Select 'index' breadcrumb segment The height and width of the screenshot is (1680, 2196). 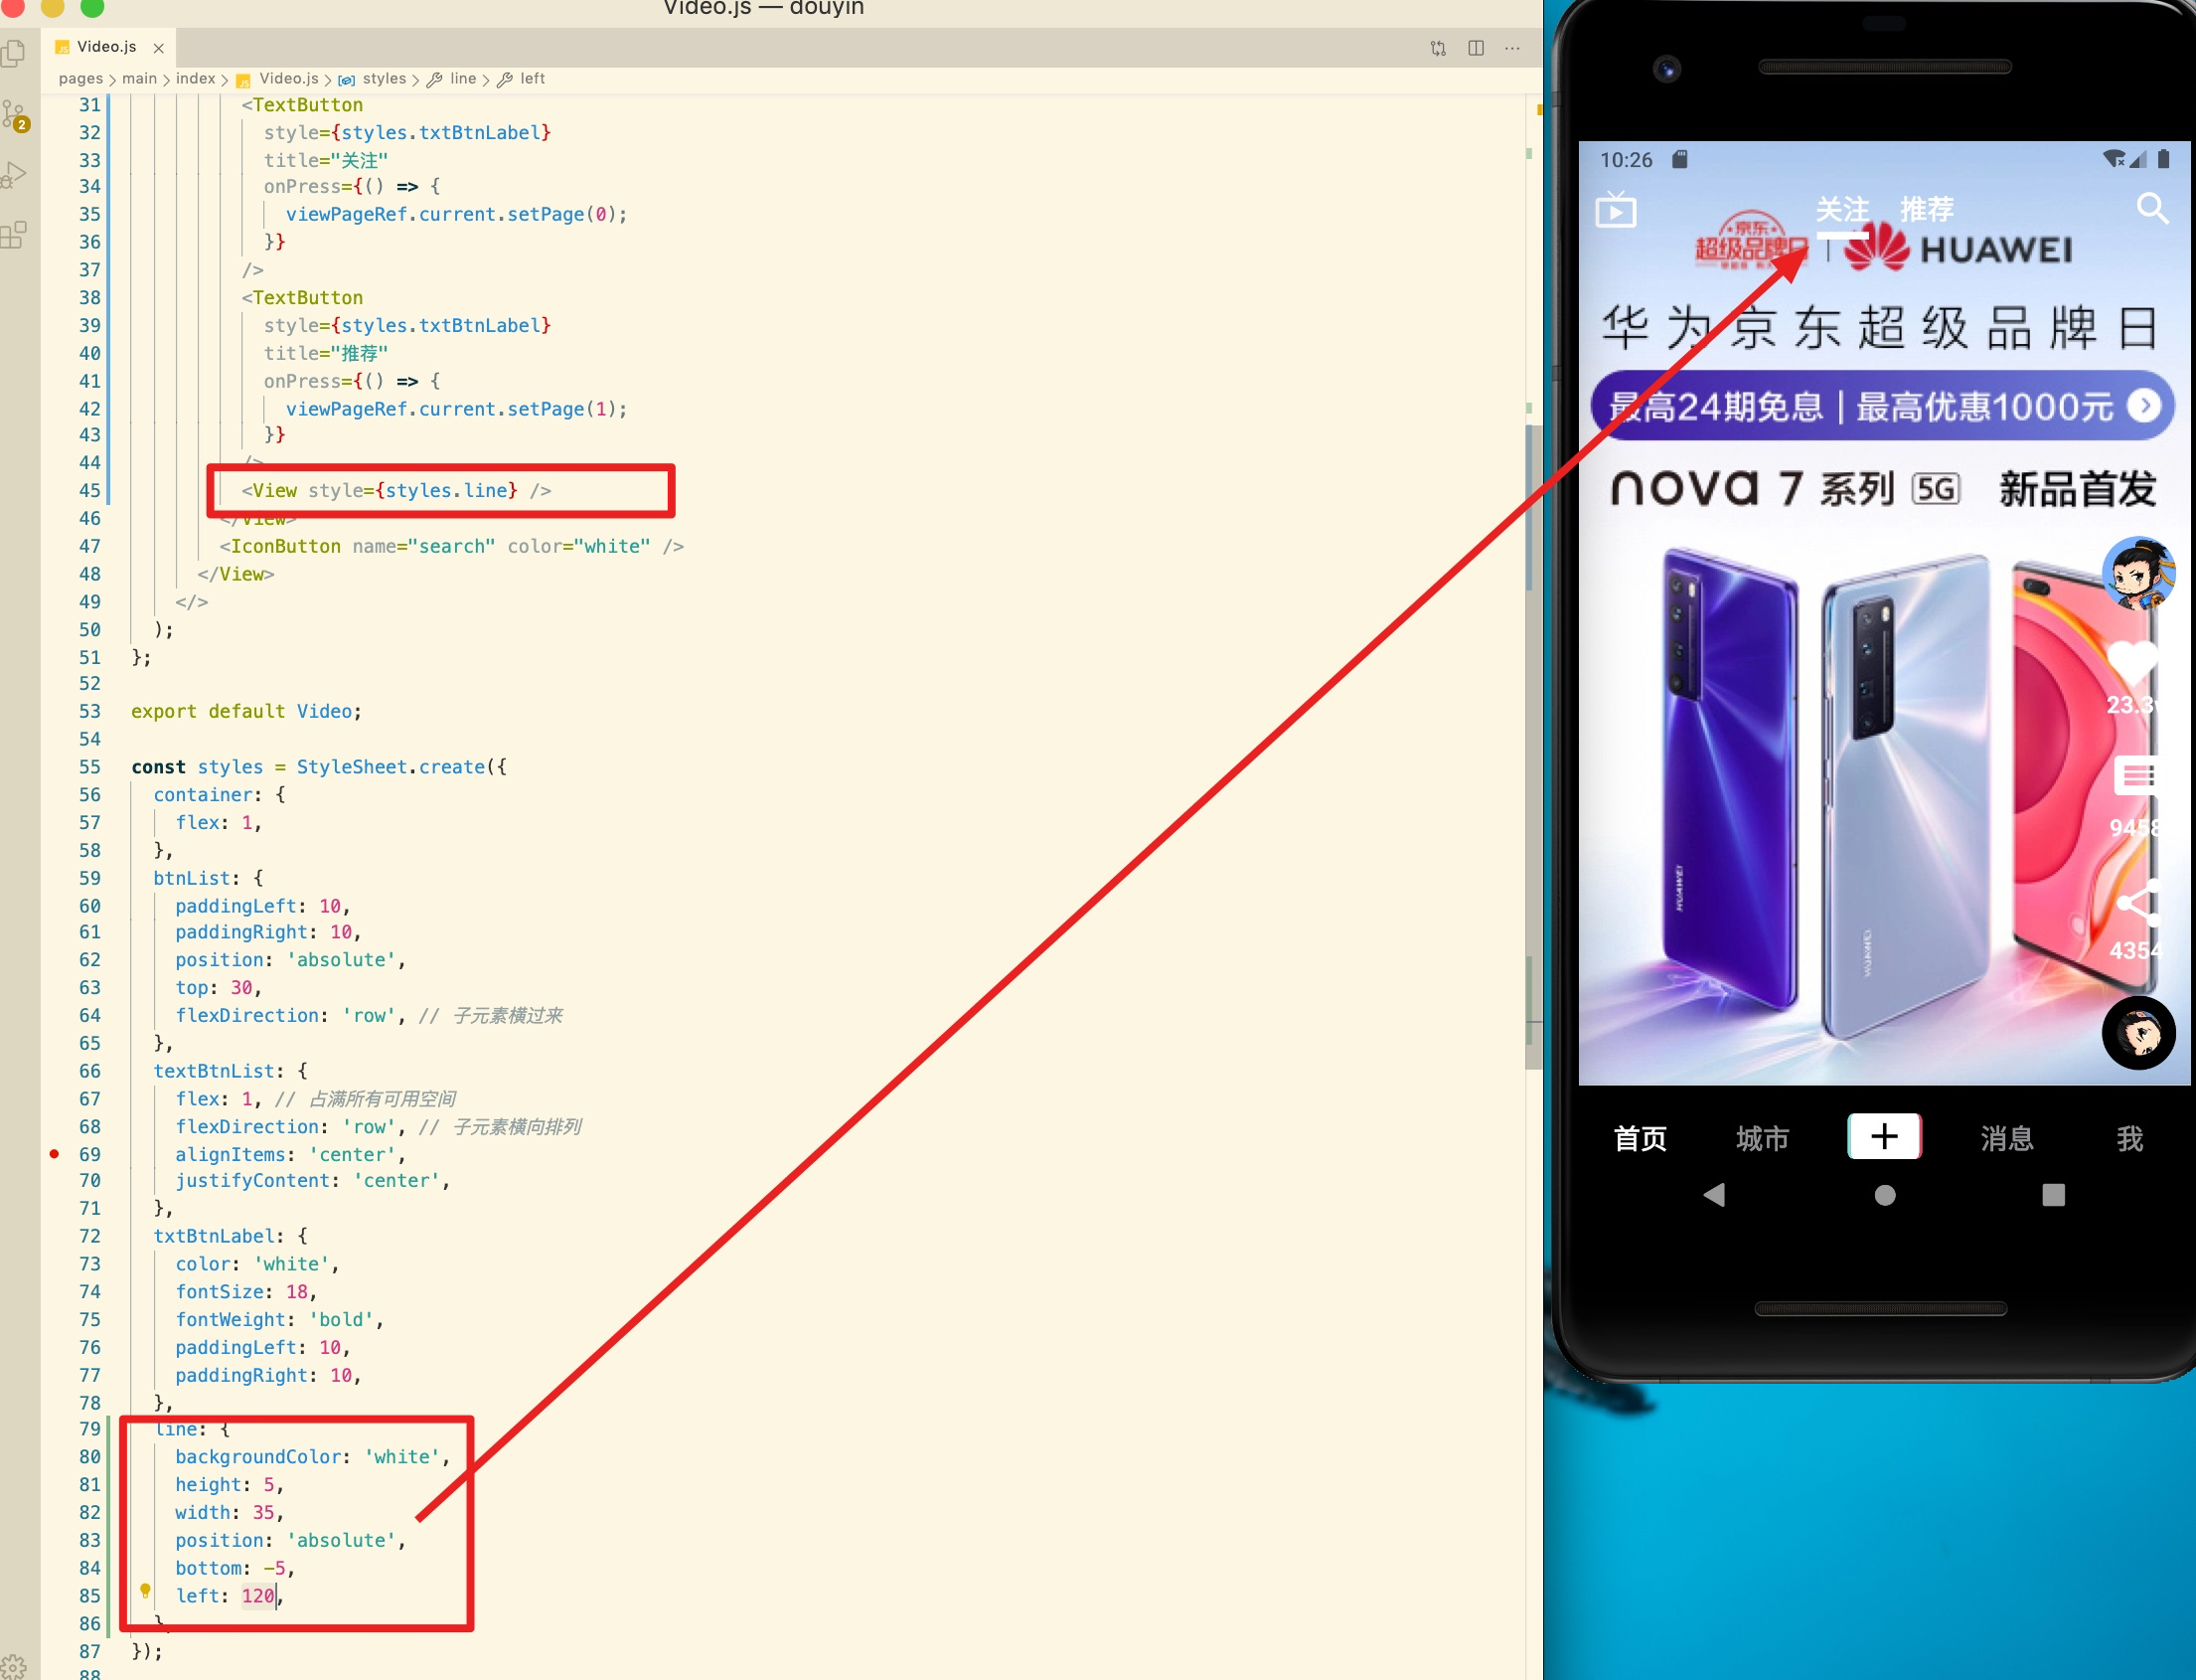pos(196,79)
